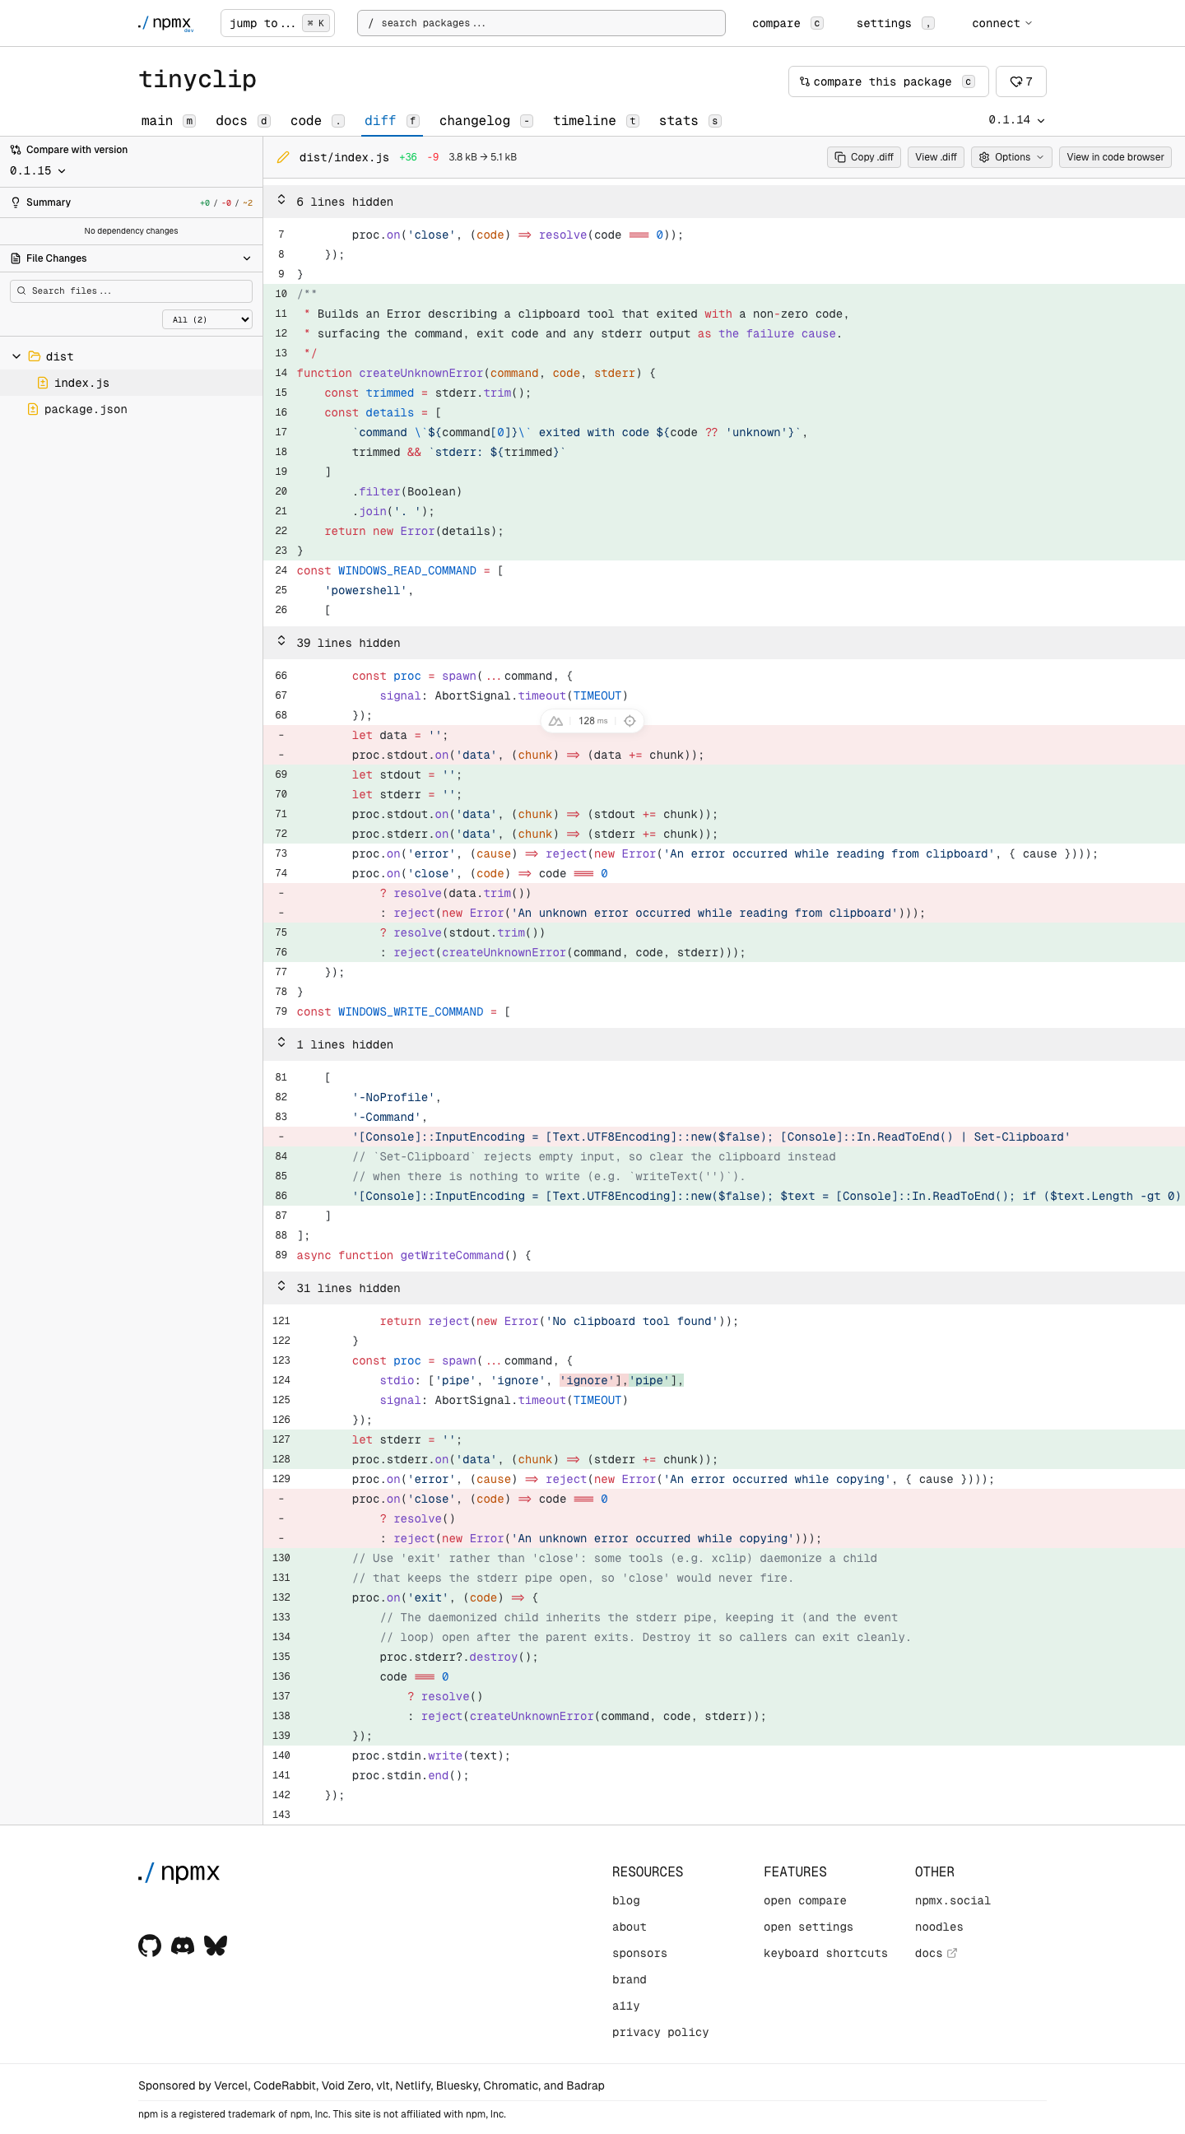Viewport: 1185px width, 2134px height.
Task: Click keyboard shortcuts in the footer
Action: 825,1954
